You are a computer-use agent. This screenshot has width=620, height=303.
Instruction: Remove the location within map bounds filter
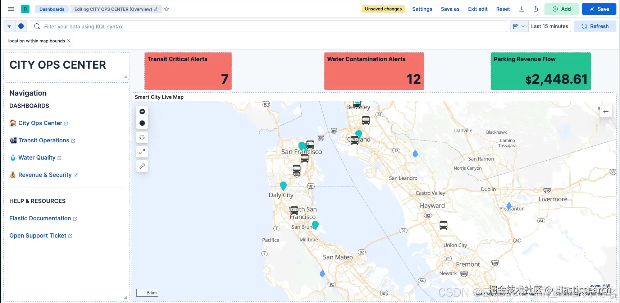(x=69, y=41)
